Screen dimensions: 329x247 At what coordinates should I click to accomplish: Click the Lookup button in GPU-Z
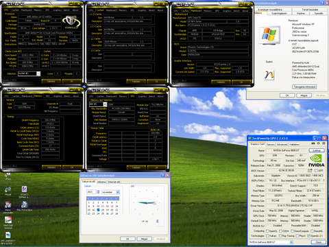(x=317, y=150)
